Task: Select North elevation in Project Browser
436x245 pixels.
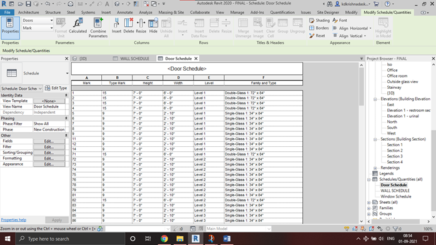Action: coord(392,122)
